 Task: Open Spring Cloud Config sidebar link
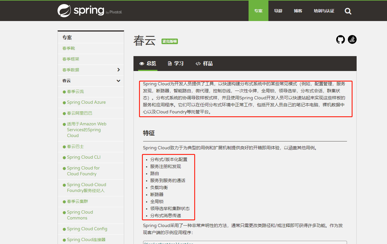(87, 229)
